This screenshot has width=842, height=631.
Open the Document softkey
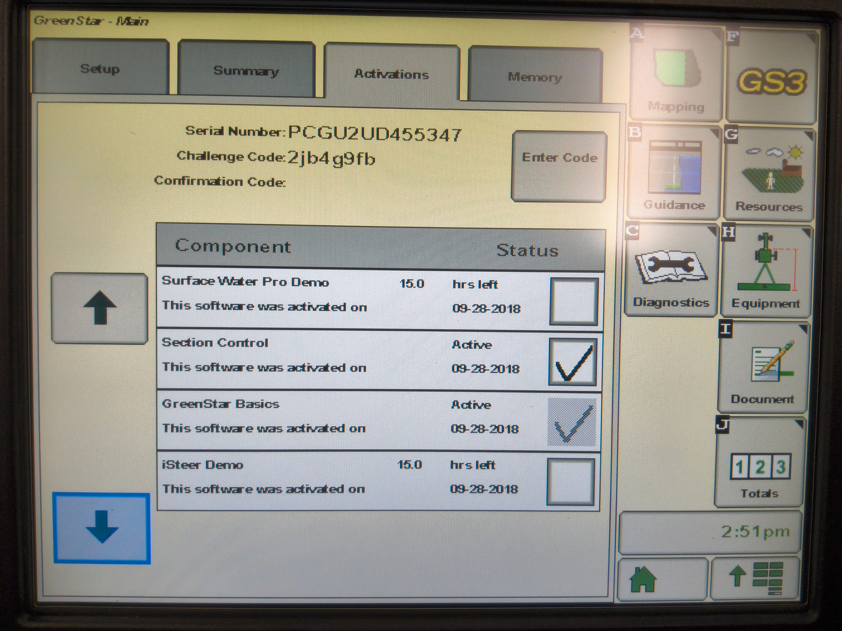point(763,367)
